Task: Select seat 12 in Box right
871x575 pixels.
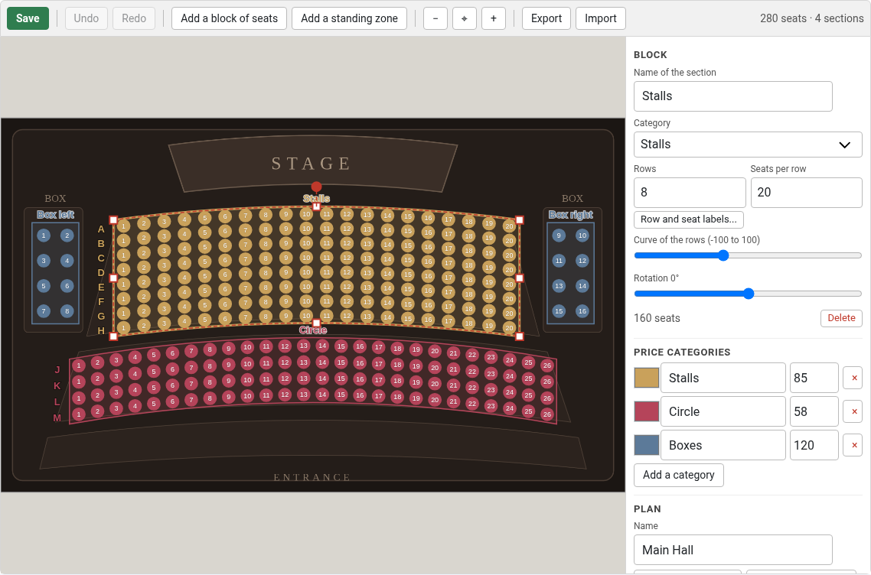Action: tap(582, 261)
